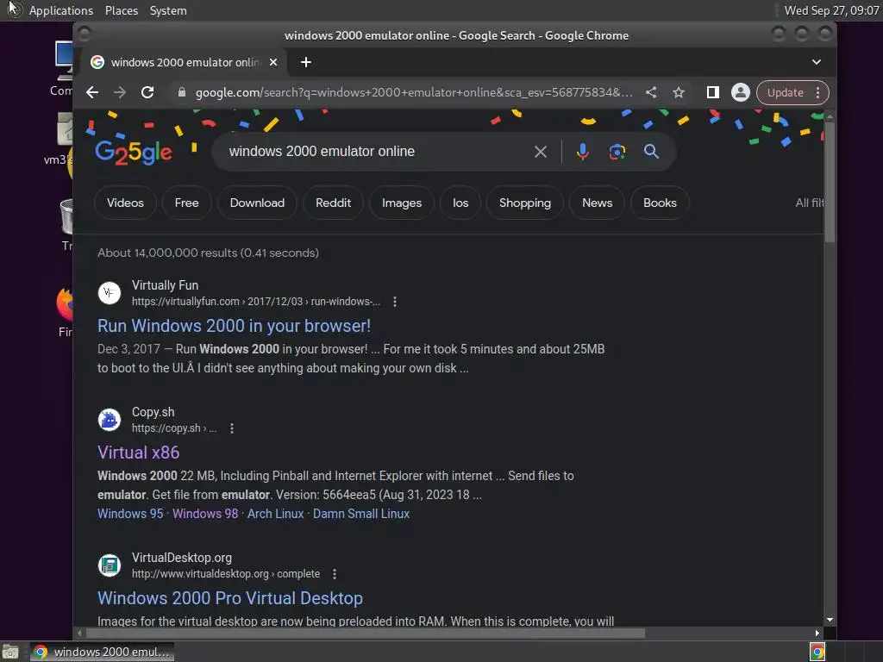
Task: Click the VirtualDesktop.org site favicon
Action: point(110,565)
